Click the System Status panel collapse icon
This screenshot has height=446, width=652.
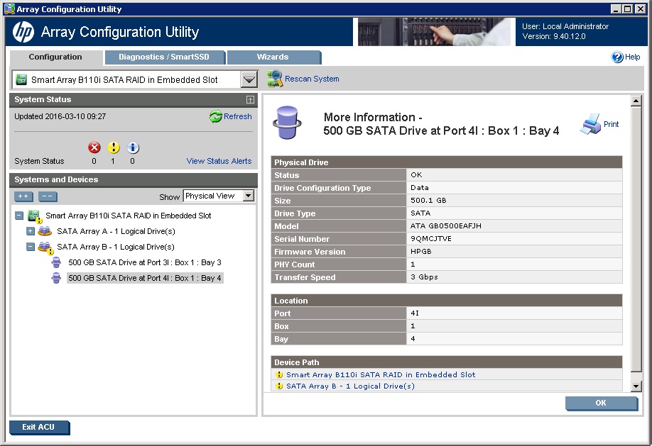[250, 100]
